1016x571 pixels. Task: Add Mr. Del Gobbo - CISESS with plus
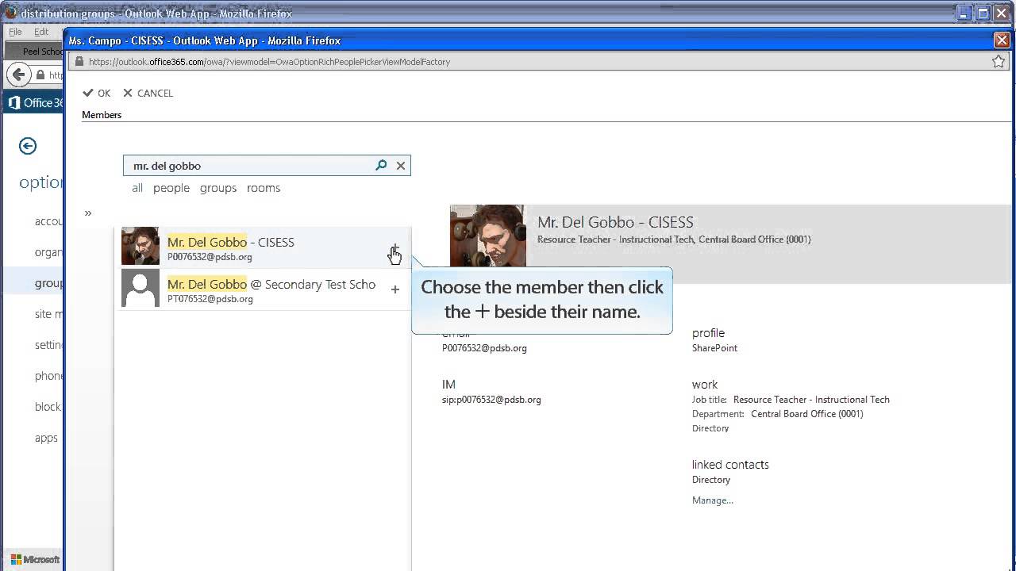(x=395, y=250)
